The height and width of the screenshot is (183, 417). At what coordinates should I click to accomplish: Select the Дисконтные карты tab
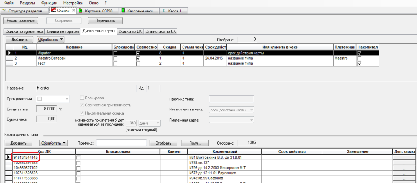coord(98,31)
